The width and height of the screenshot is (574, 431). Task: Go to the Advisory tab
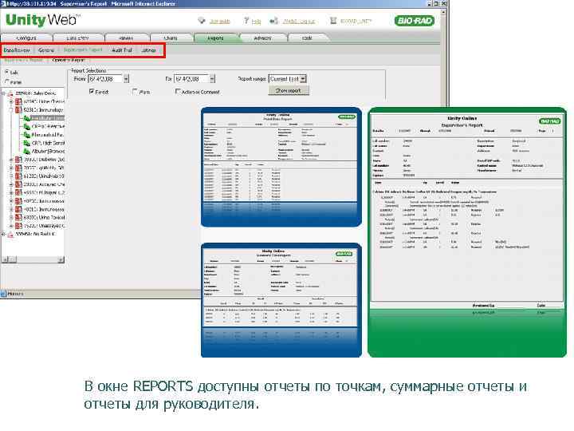(x=262, y=38)
